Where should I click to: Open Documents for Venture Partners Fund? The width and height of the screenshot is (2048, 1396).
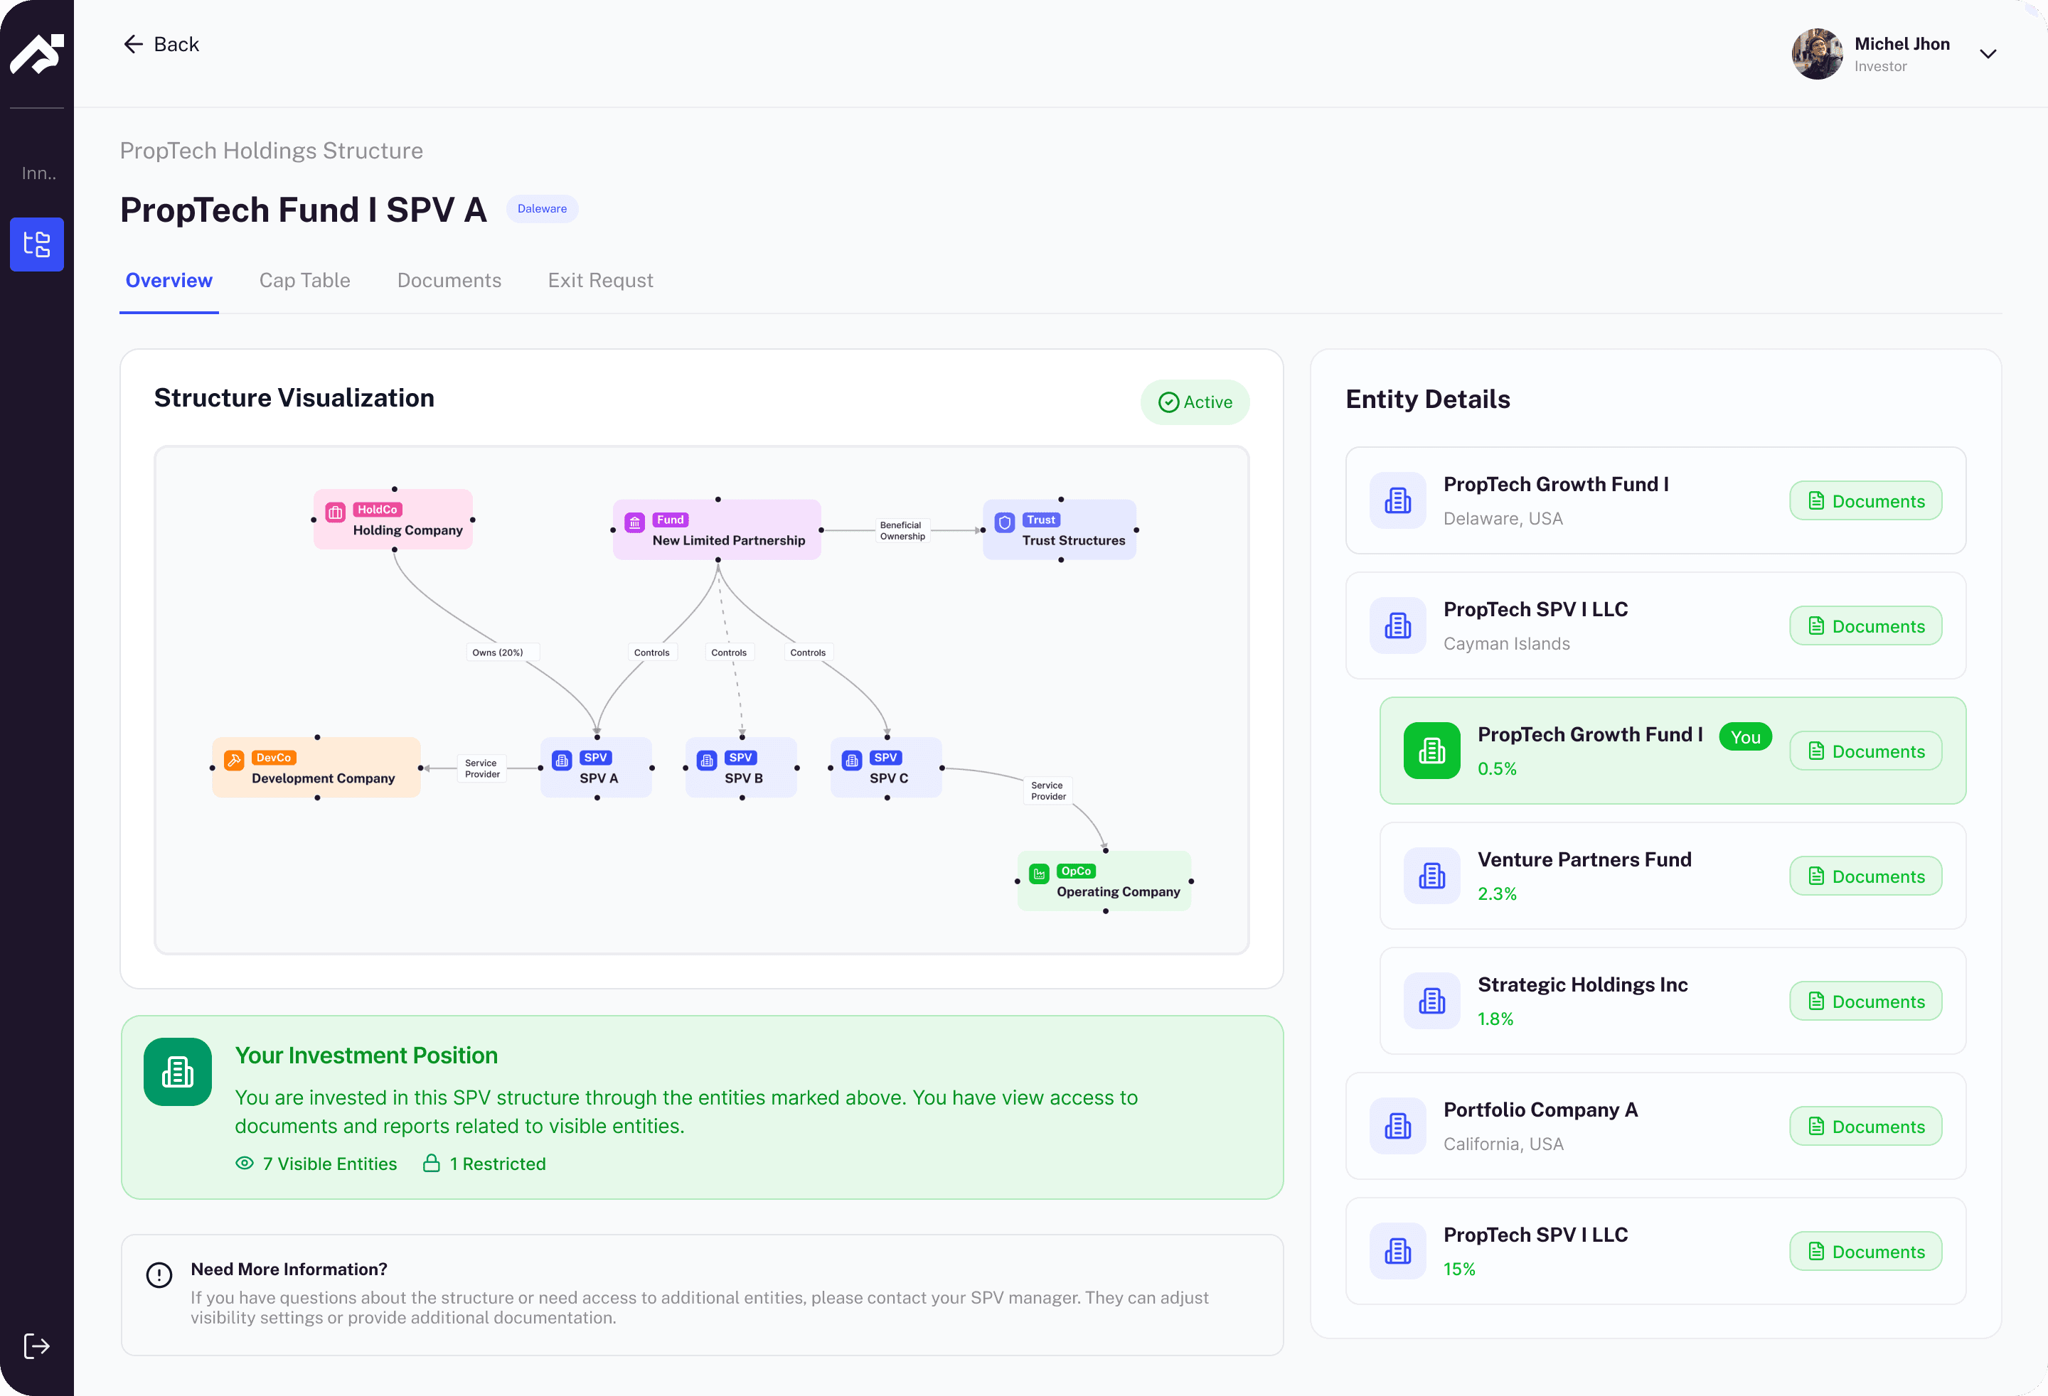tap(1865, 876)
